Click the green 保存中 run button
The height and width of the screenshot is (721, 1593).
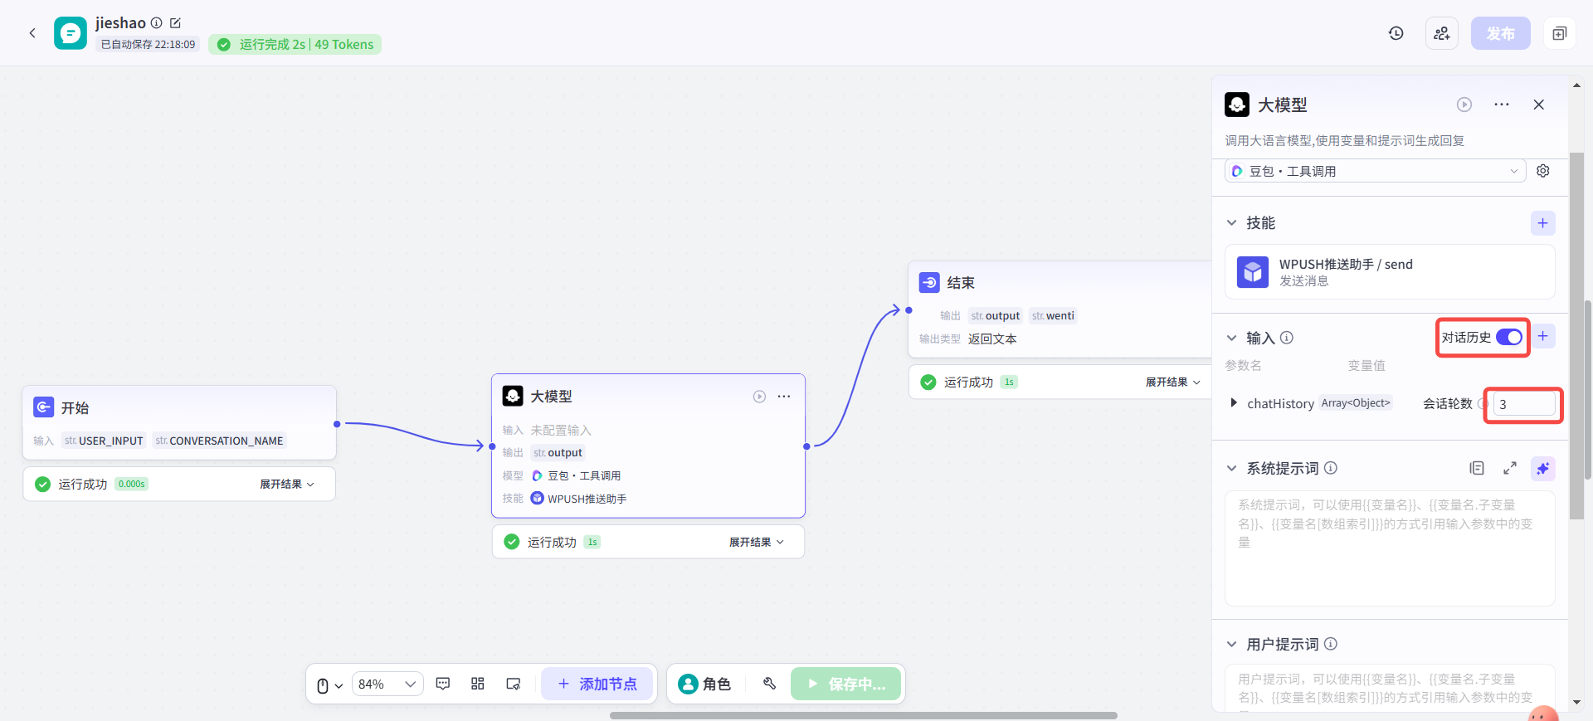pos(845,684)
